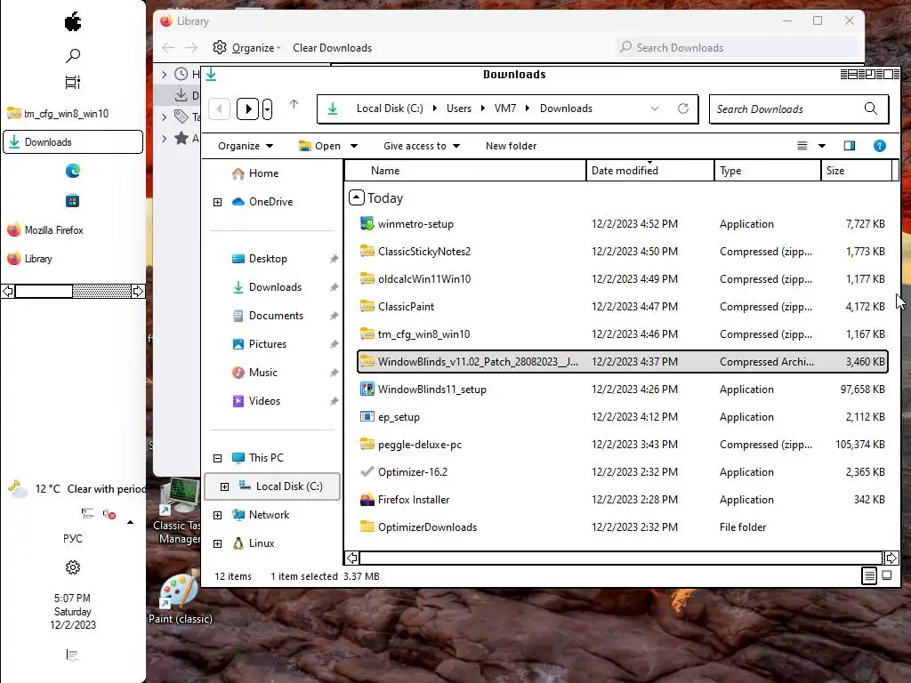Open the notification center icon at the sidebar bottom

[x=73, y=655]
